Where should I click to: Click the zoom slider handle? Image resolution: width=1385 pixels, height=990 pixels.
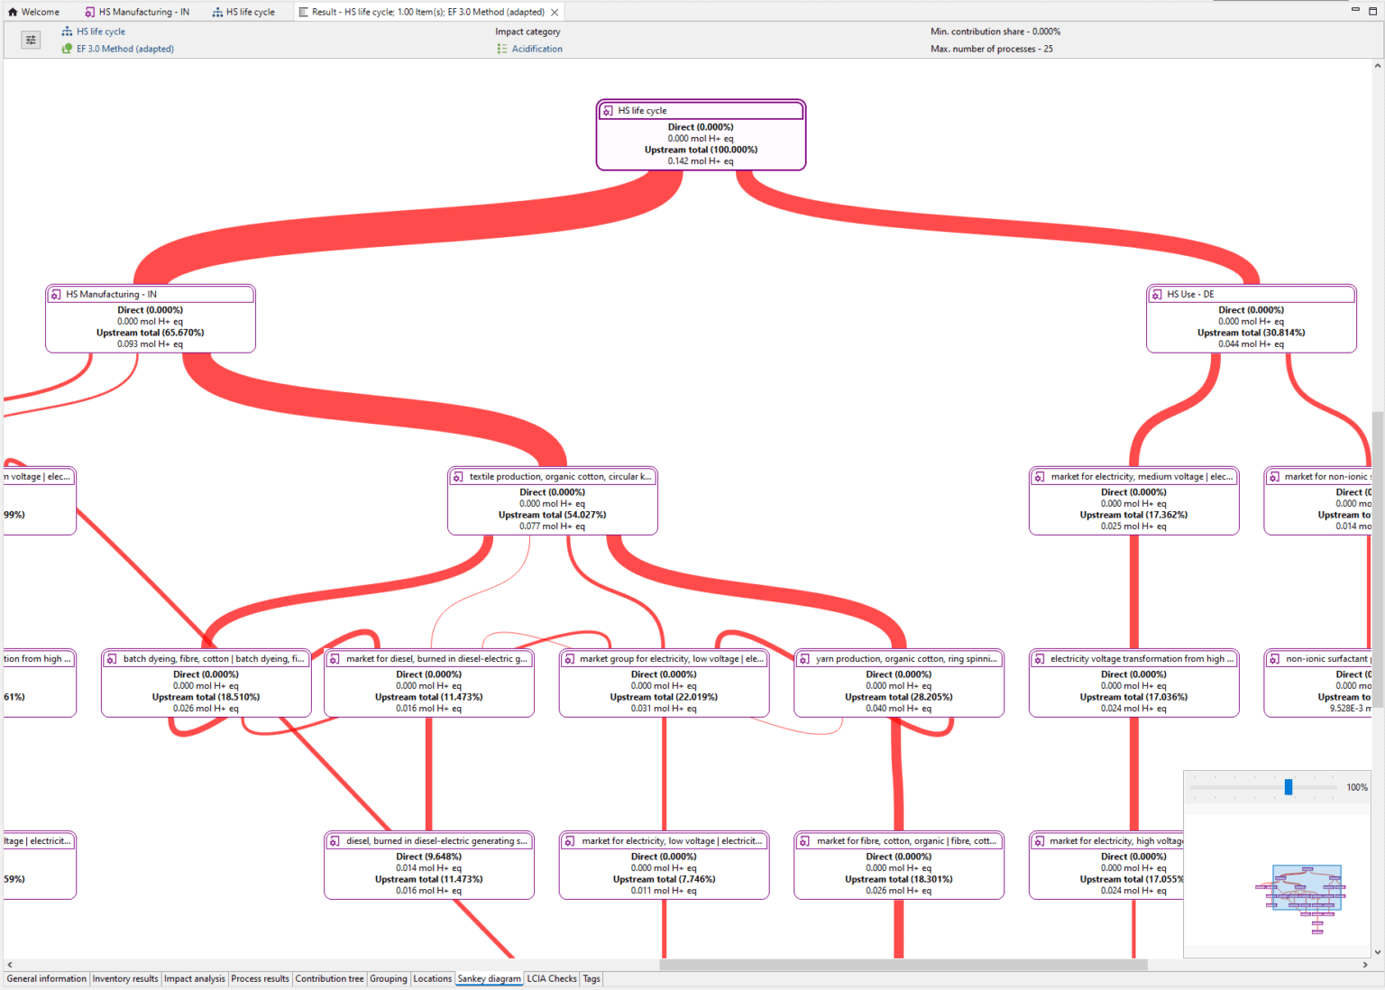tap(1289, 787)
